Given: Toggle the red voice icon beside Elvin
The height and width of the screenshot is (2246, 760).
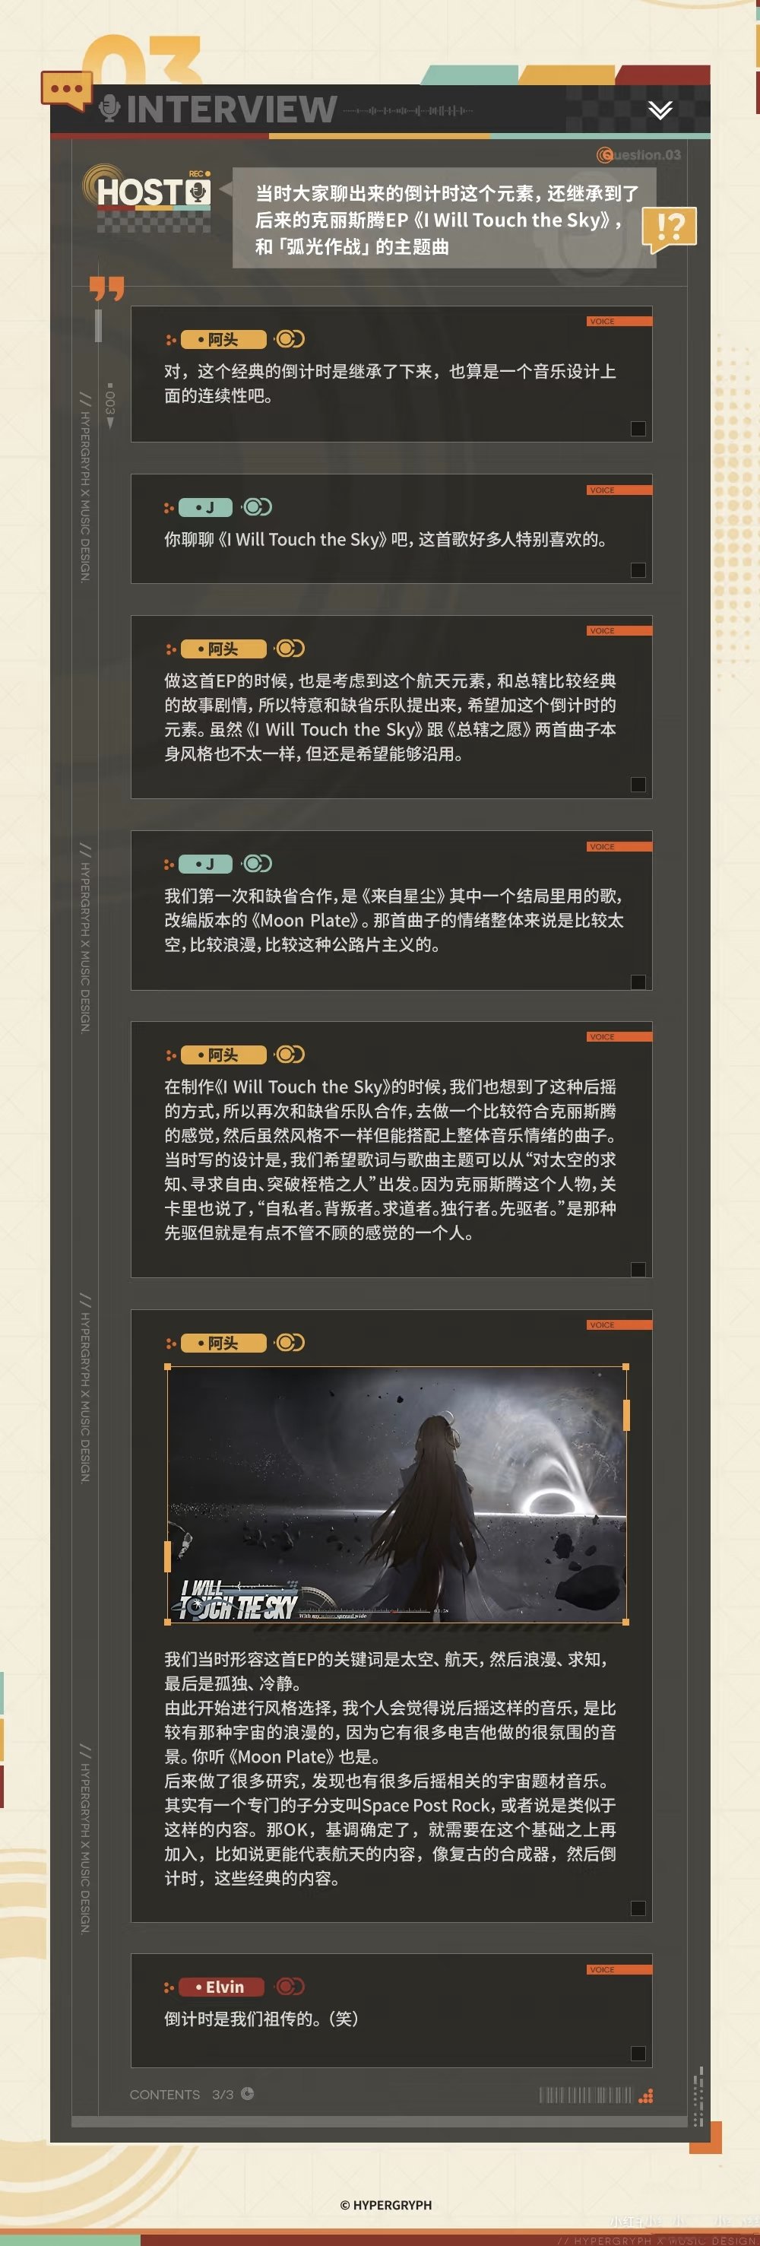Looking at the screenshot, I should [290, 1986].
